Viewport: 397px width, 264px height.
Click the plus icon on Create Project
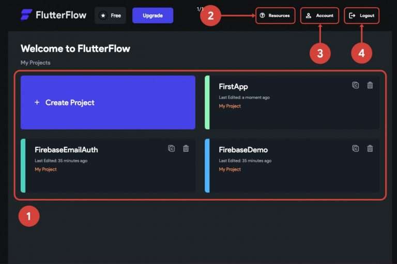coord(37,102)
